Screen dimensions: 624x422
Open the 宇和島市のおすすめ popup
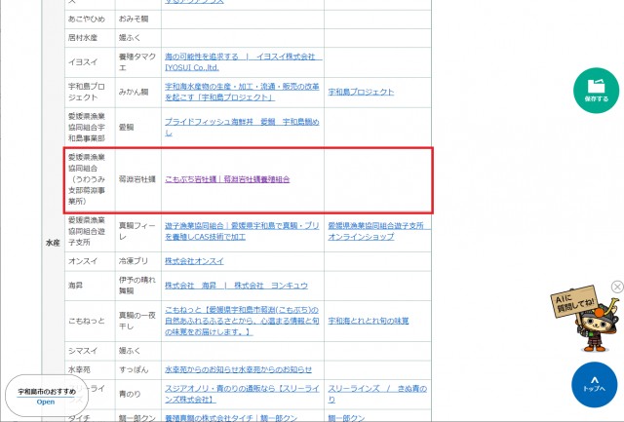[46, 396]
